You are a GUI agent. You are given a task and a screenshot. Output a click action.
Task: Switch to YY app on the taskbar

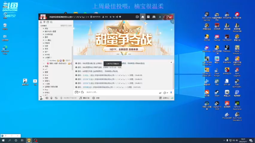pyautogui.click(x=29, y=140)
